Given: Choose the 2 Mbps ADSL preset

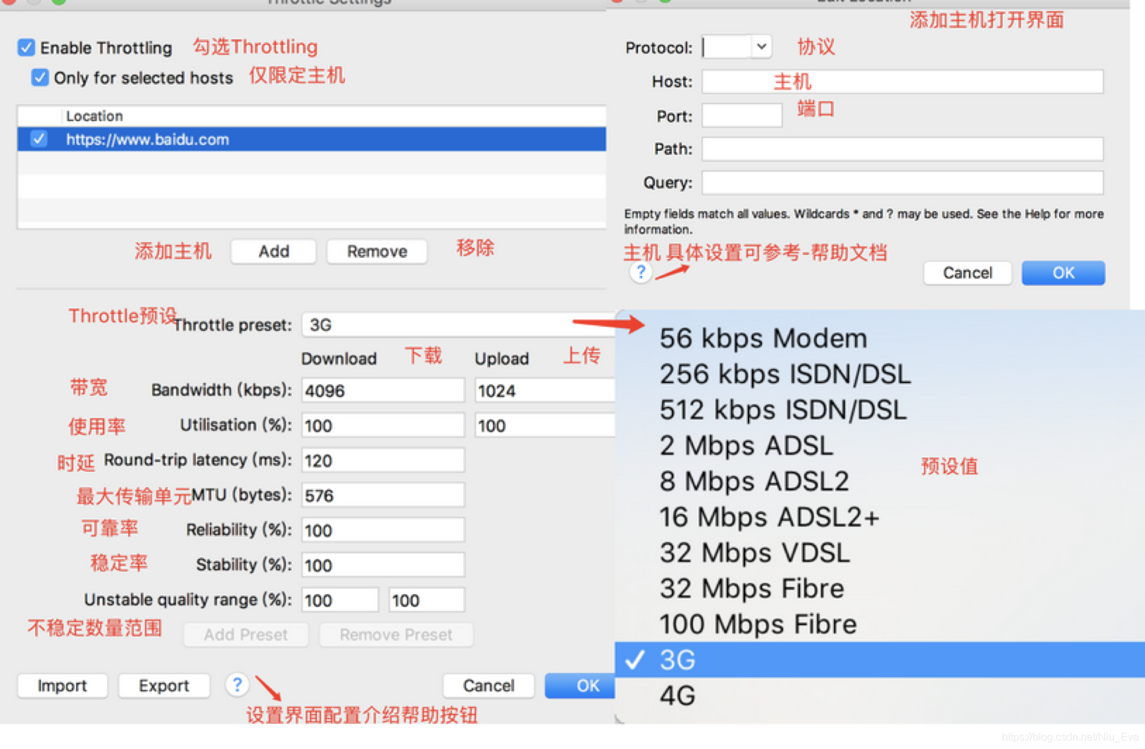Looking at the screenshot, I should click(880, 445).
